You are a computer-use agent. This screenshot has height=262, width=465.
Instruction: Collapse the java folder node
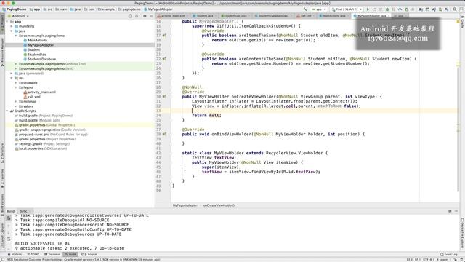[x=12, y=31]
